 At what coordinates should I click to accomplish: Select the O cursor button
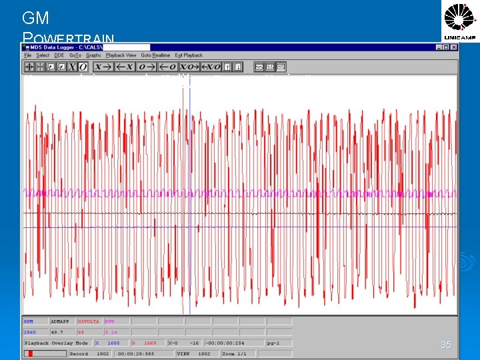coord(83,67)
